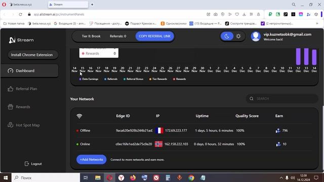Click Opera browser menu logo
This screenshot has width=324, height=182.
tap(4, 5)
